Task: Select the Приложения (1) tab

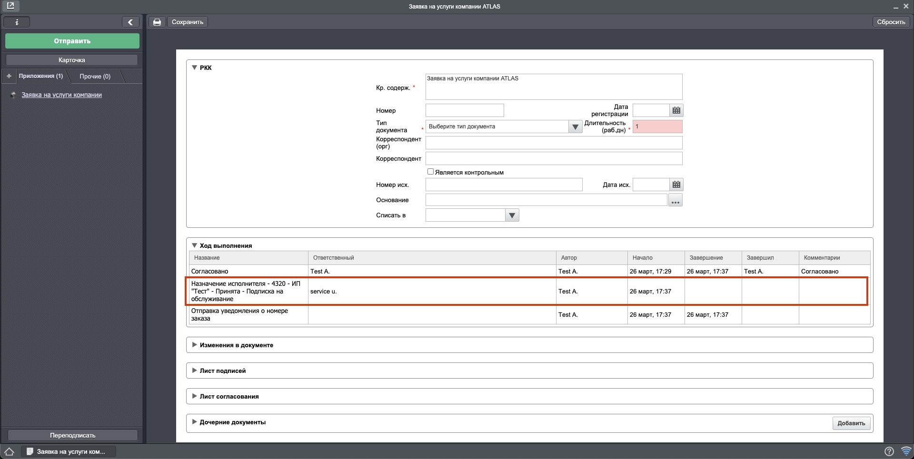Action: 40,76
